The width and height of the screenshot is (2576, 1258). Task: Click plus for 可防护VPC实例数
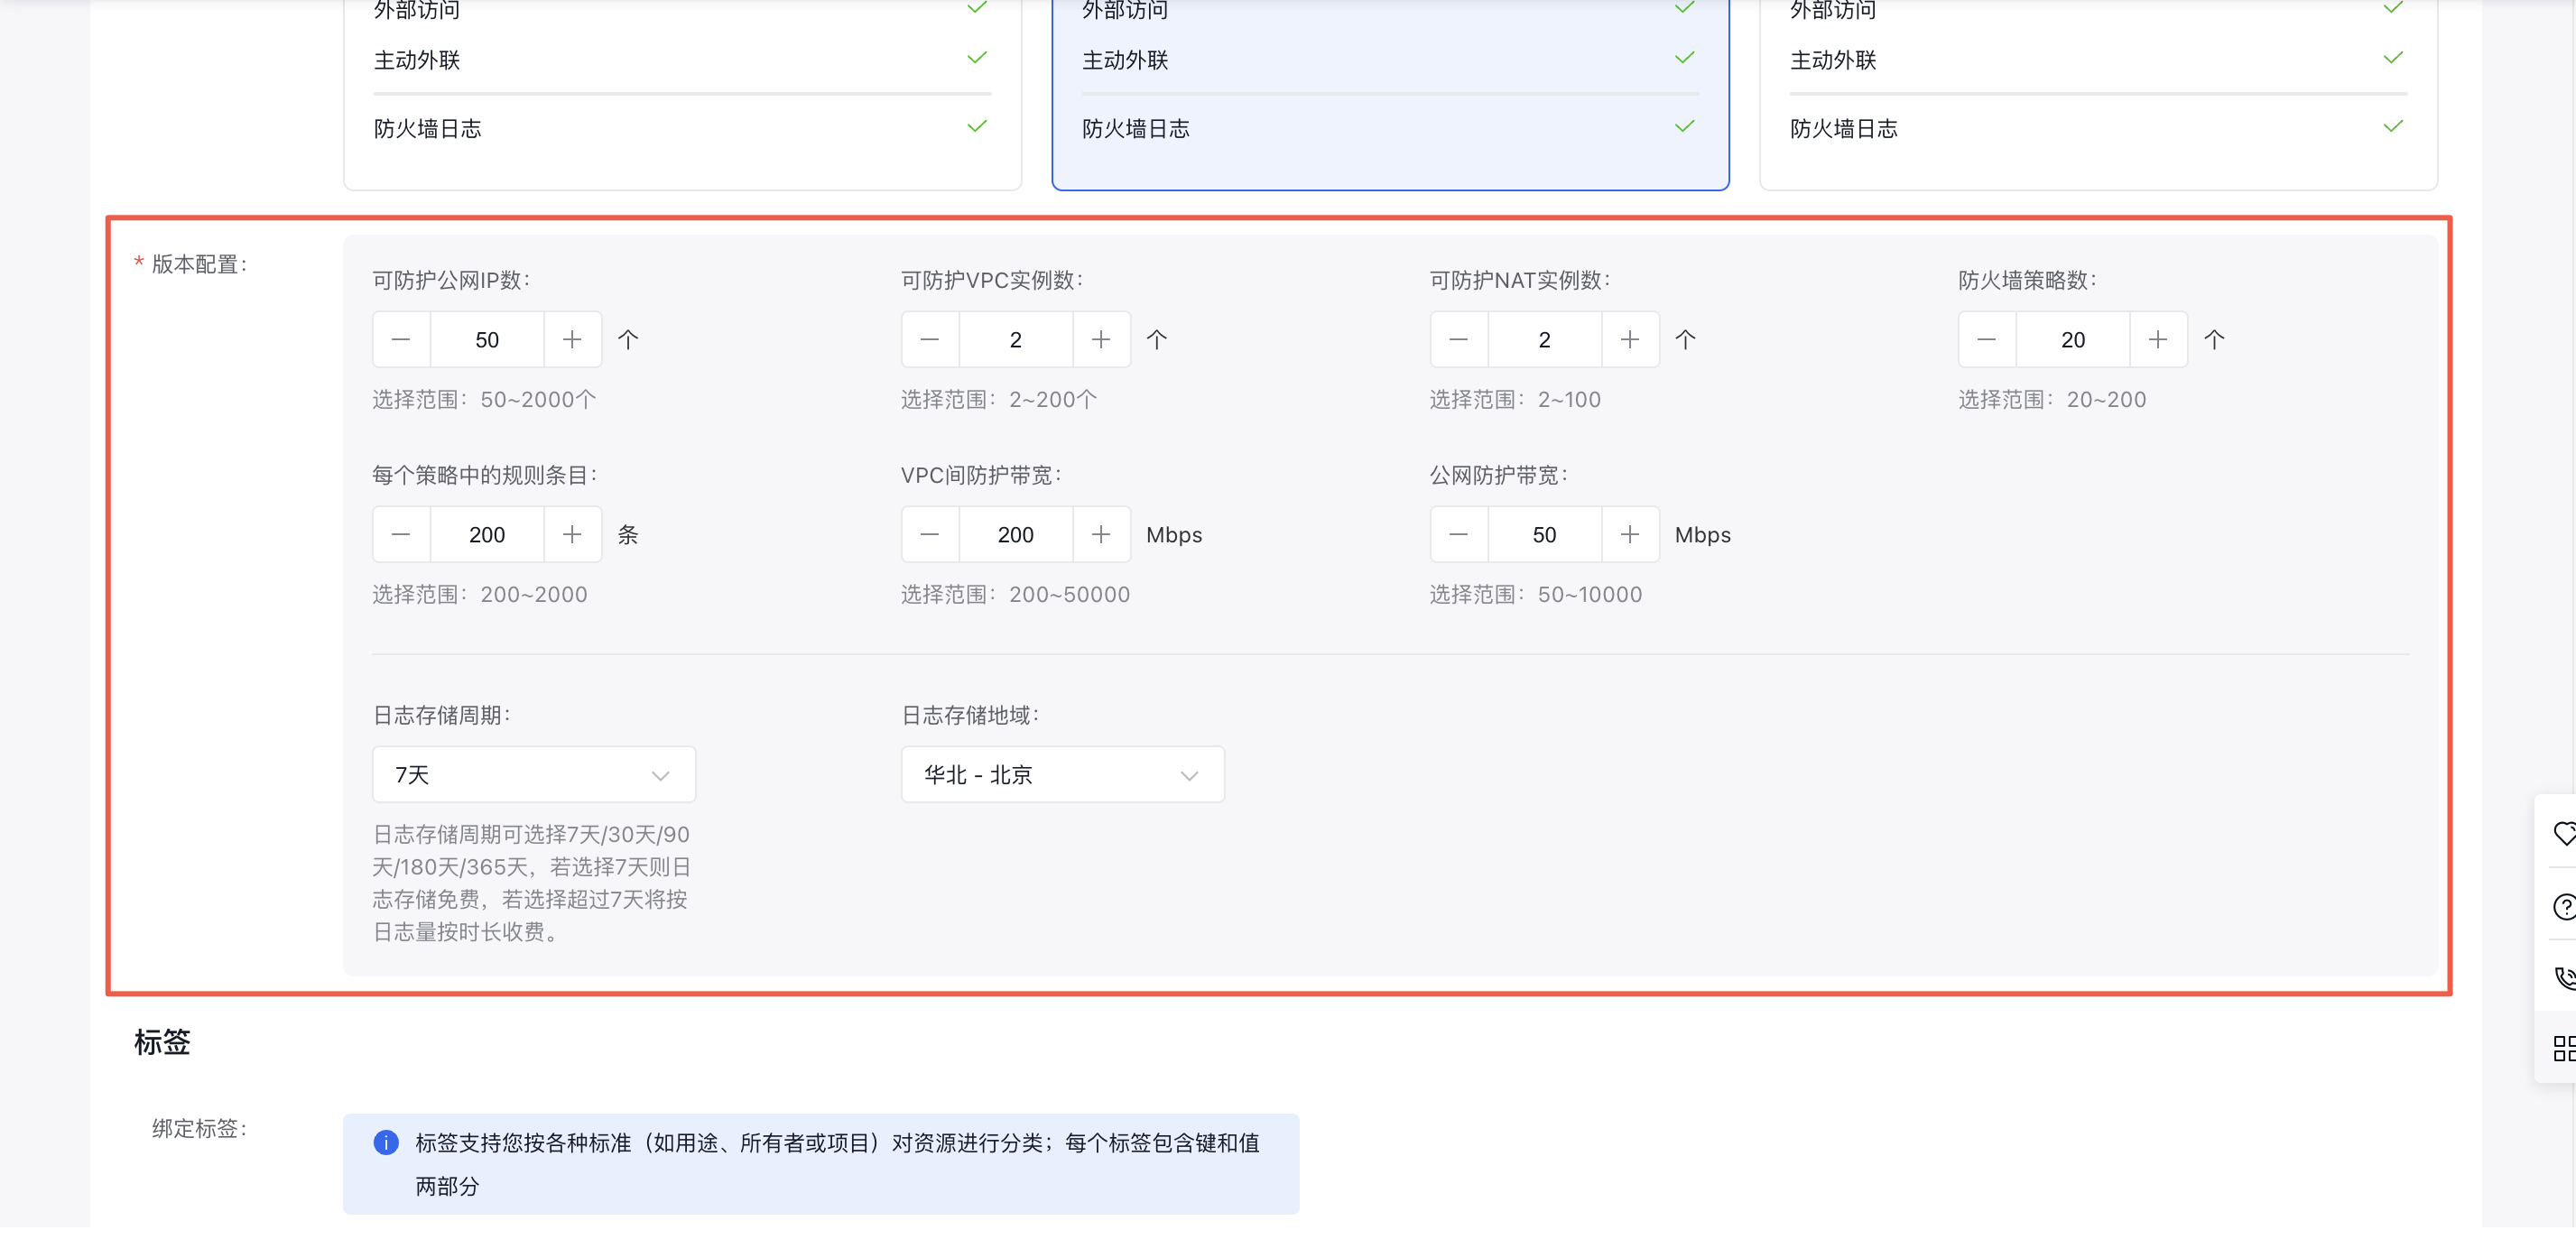1101,340
